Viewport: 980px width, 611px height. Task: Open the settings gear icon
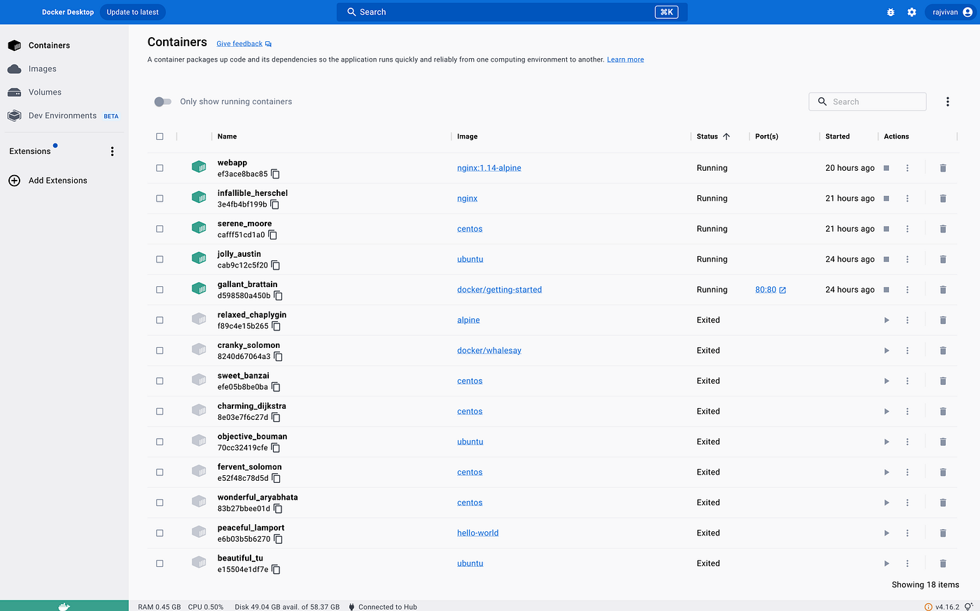[911, 12]
